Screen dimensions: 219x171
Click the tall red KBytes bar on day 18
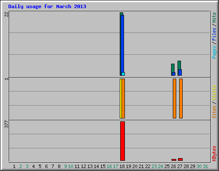tap(122, 141)
